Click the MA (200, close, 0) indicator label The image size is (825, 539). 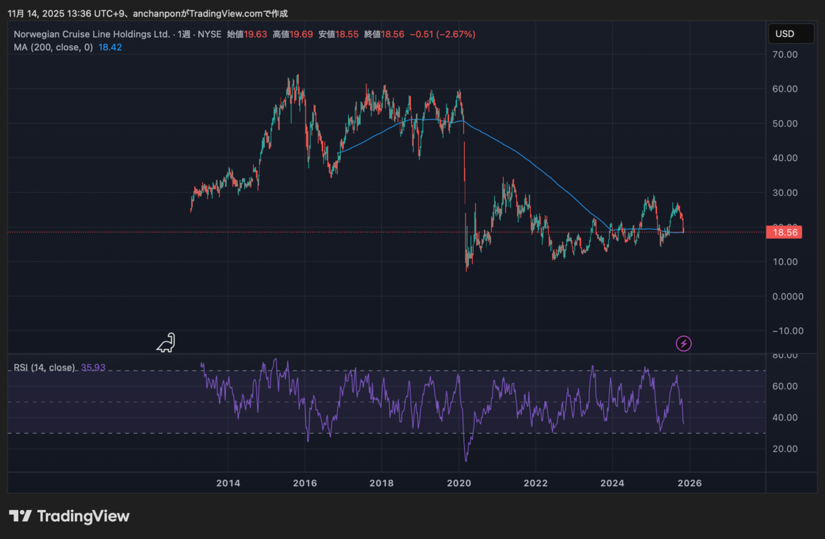click(53, 47)
